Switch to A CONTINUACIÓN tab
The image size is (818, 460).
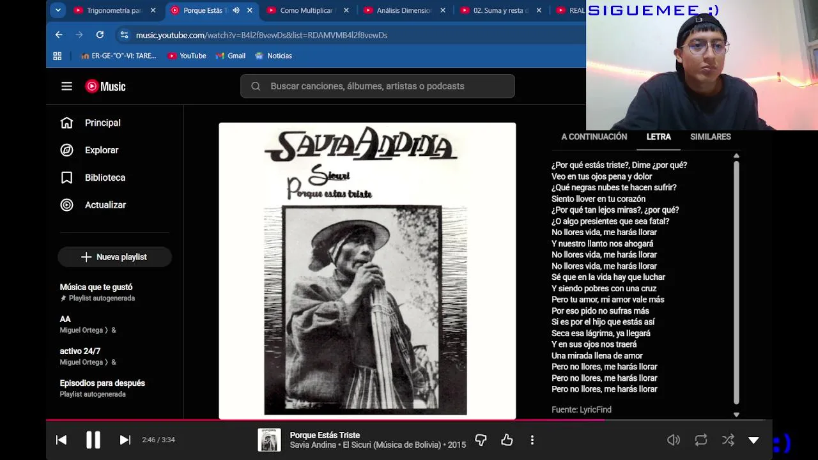(594, 137)
